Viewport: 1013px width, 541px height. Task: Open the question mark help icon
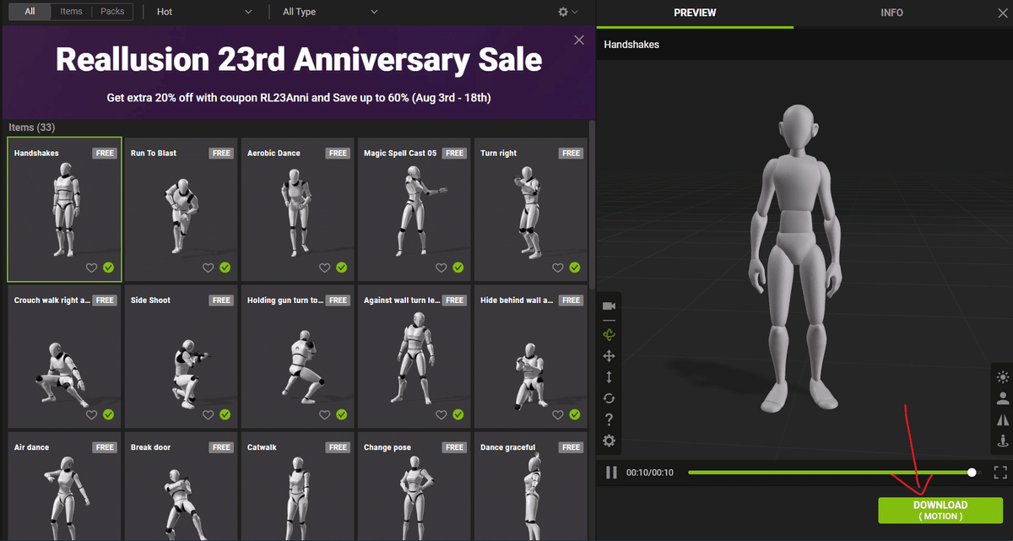point(609,419)
